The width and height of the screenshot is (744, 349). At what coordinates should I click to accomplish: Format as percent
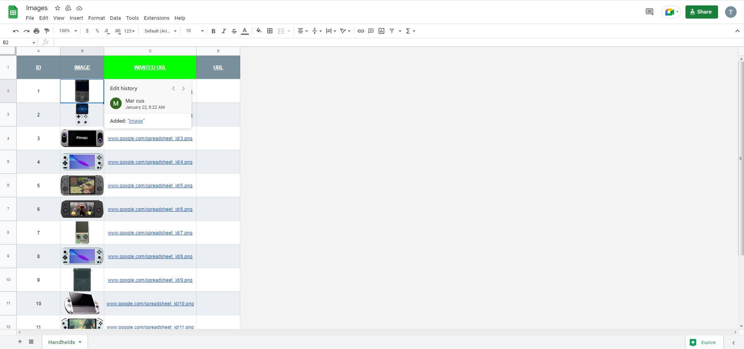pyautogui.click(x=97, y=31)
